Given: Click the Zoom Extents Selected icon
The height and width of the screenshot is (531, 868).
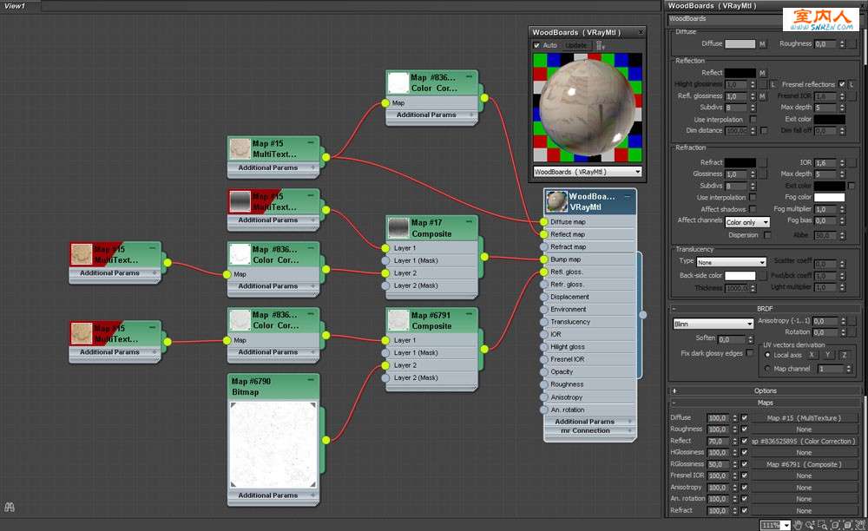Looking at the screenshot, I should click(847, 525).
